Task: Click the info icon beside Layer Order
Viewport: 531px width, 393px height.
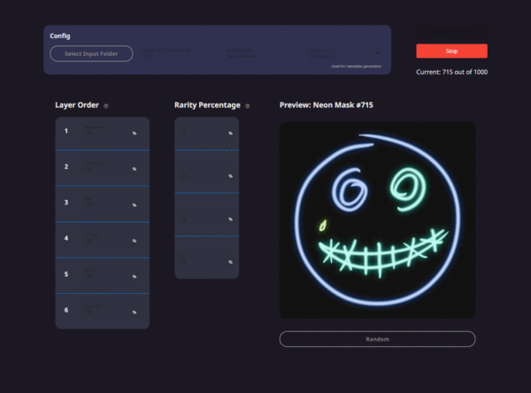Action: coord(105,106)
